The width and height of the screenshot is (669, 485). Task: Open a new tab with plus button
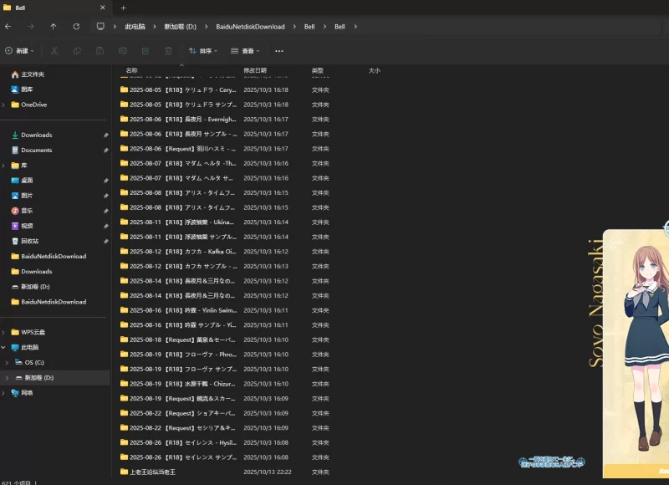[123, 8]
